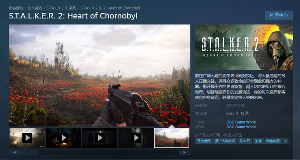Go to 所有游戏 breadcrumb
This screenshot has width=300, height=160.
click(x=16, y=8)
